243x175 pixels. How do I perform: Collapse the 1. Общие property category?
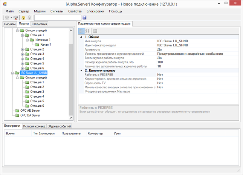pyautogui.click(x=81, y=37)
